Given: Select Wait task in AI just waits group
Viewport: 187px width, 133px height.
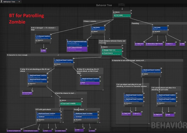Looking at the screenshot, I should tap(170, 115).
